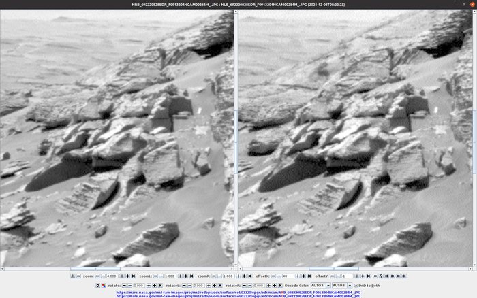Click the bold minus button for zoomL
The width and height of the screenshot is (477, 298).
pos(155,276)
